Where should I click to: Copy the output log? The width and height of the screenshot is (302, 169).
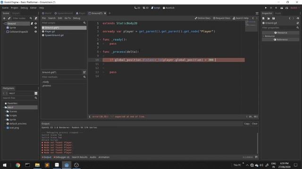(247, 123)
